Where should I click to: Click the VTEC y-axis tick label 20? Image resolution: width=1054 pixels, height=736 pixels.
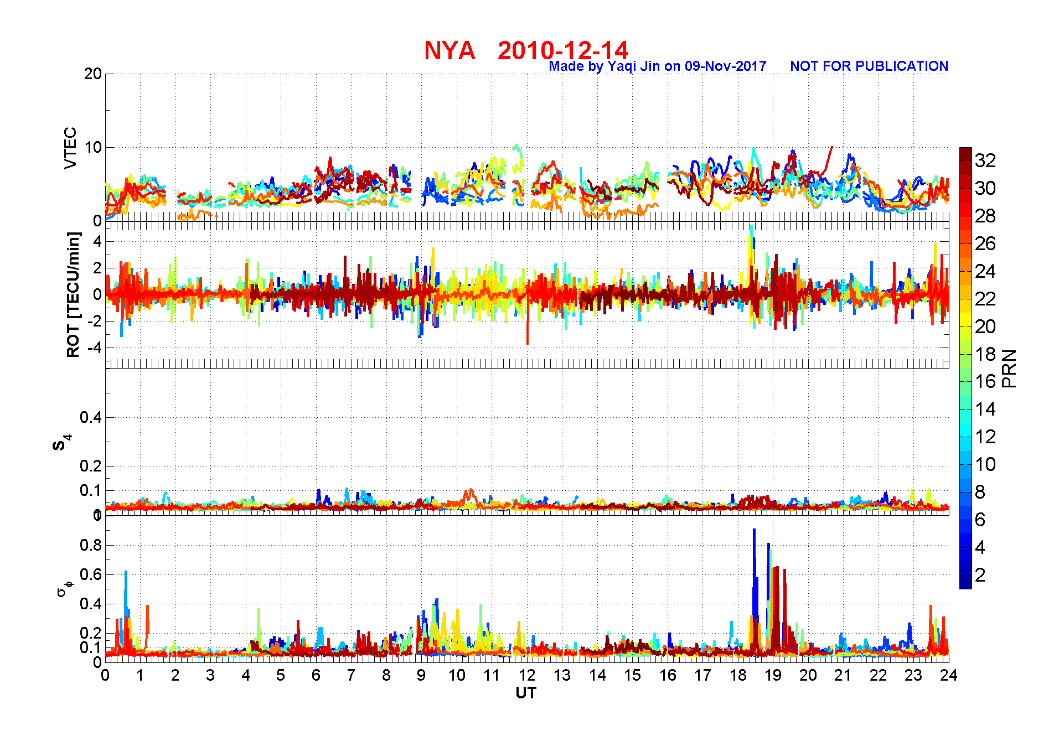93,74
